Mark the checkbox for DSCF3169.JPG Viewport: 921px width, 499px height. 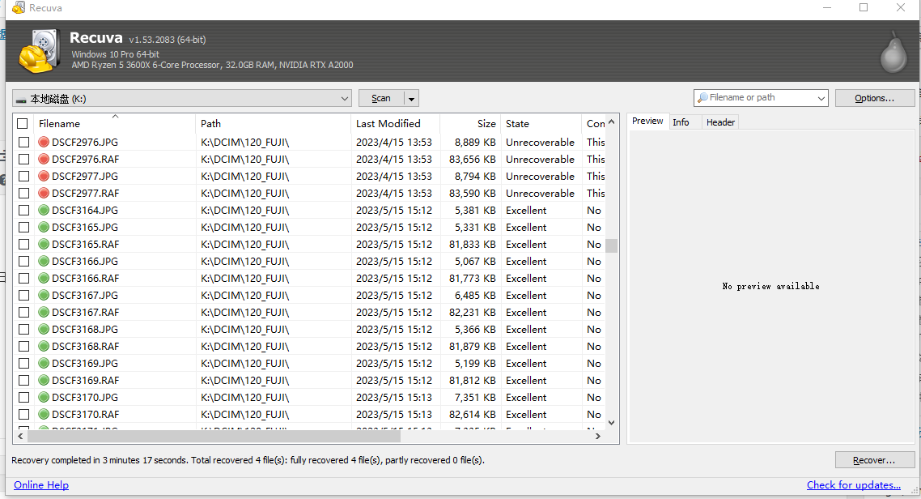point(23,363)
